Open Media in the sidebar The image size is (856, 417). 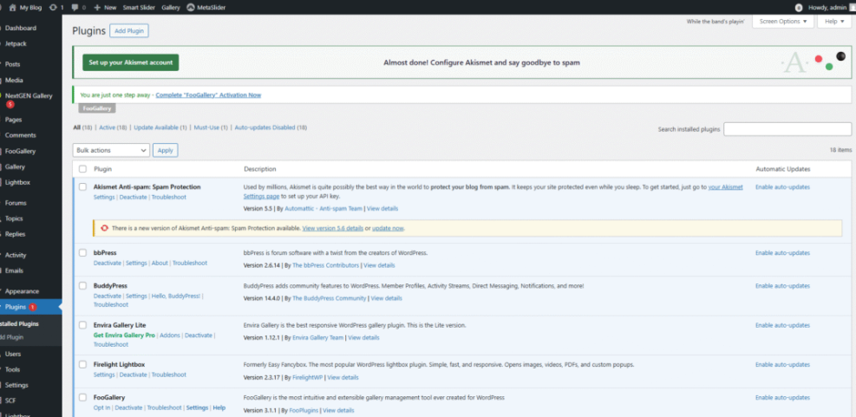[14, 81]
